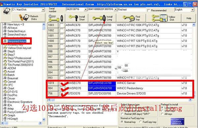
Task: Enable the Recommended checkbox
Action: 149,10
